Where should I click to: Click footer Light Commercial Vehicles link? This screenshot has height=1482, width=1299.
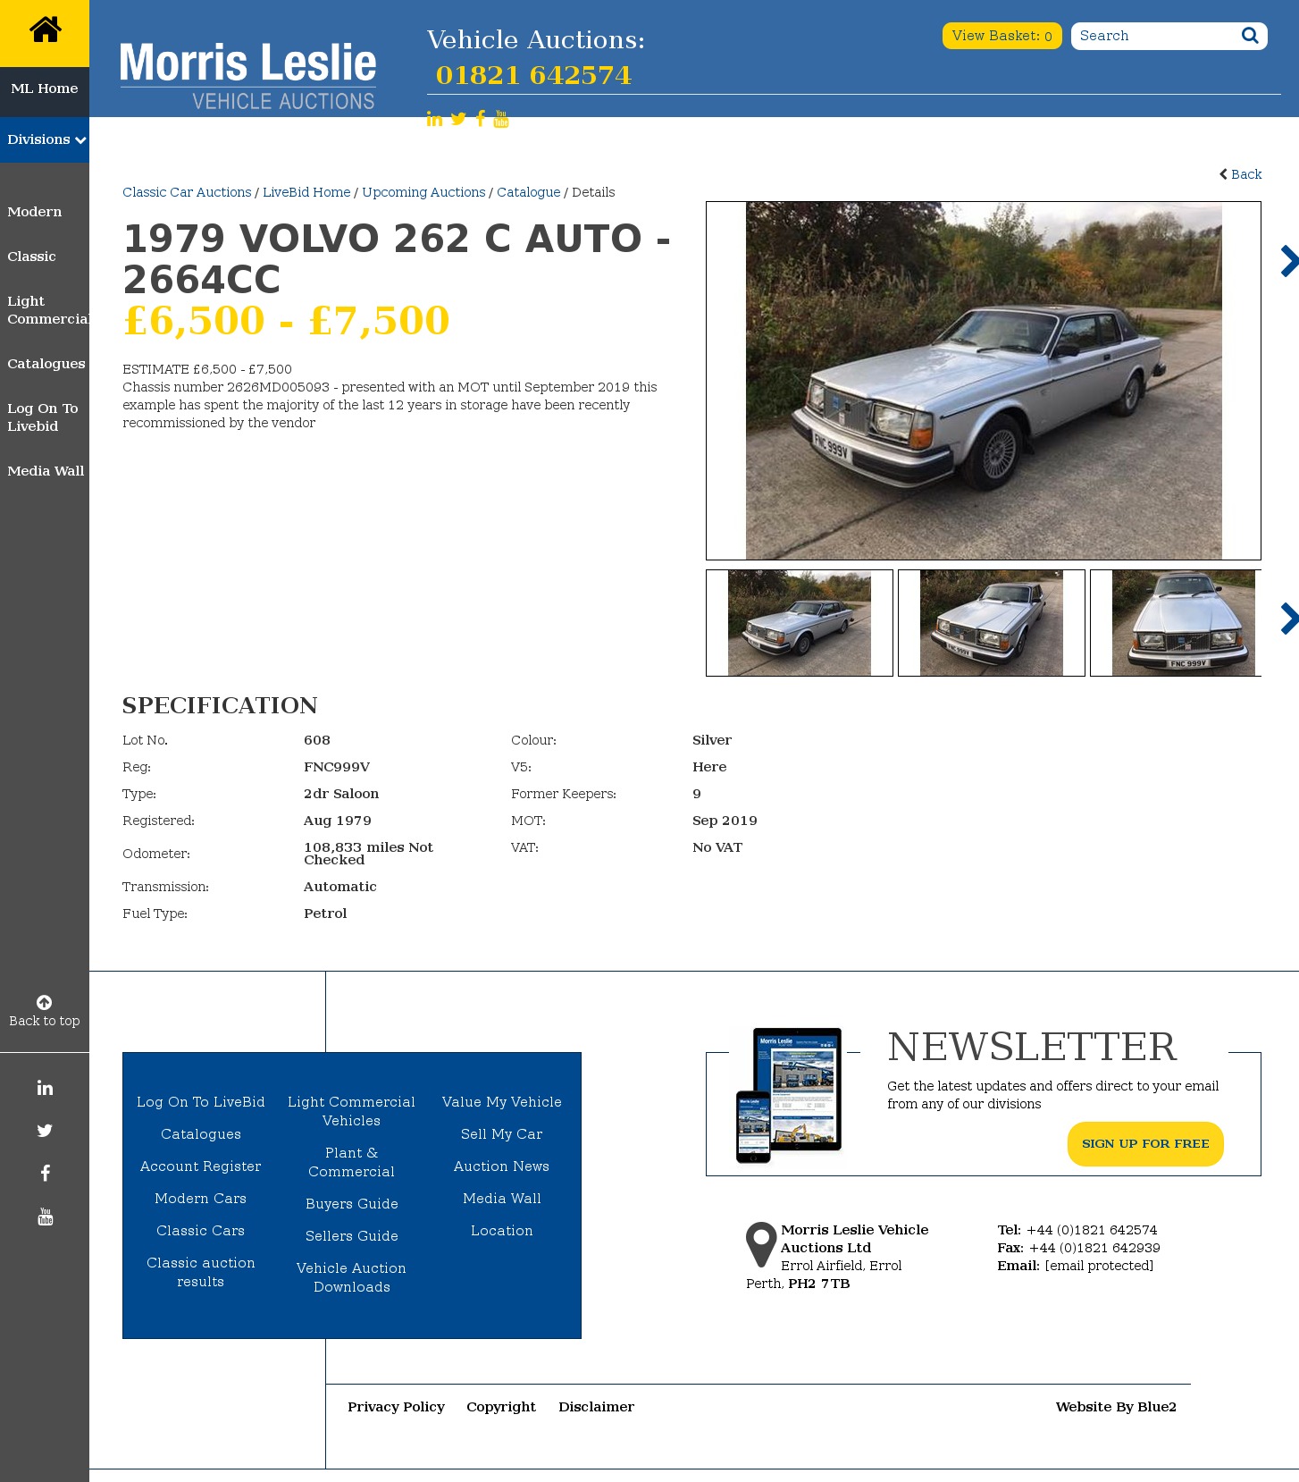click(x=352, y=1111)
